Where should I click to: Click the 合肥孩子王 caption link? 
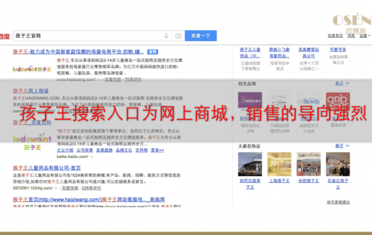click(x=309, y=181)
